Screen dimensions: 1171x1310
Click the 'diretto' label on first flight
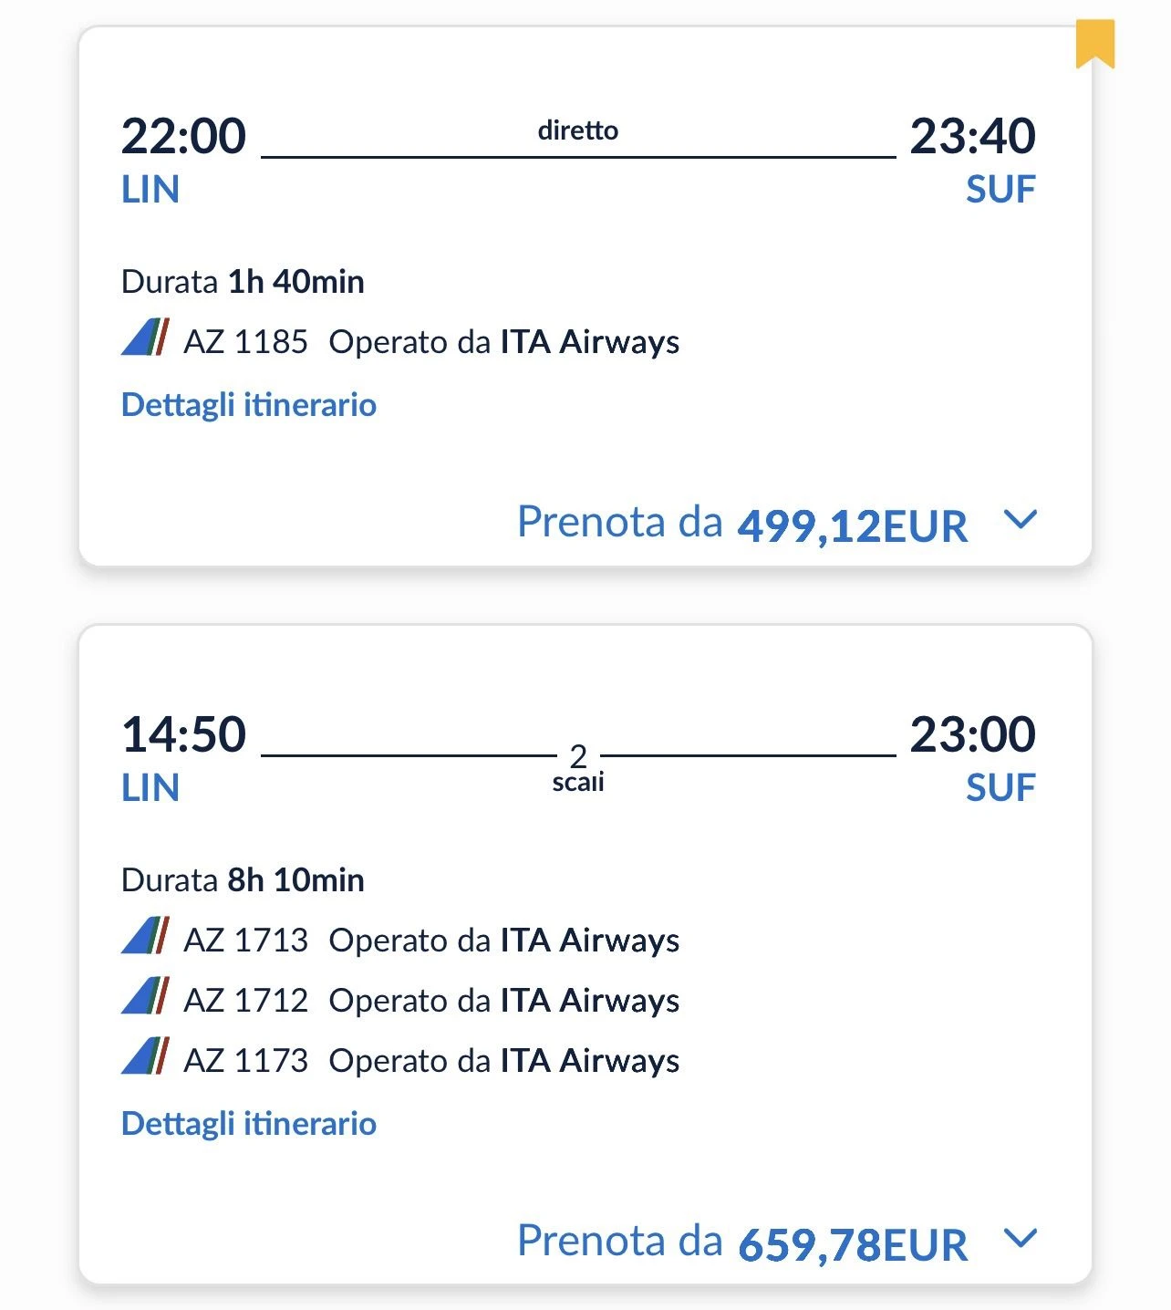(578, 130)
